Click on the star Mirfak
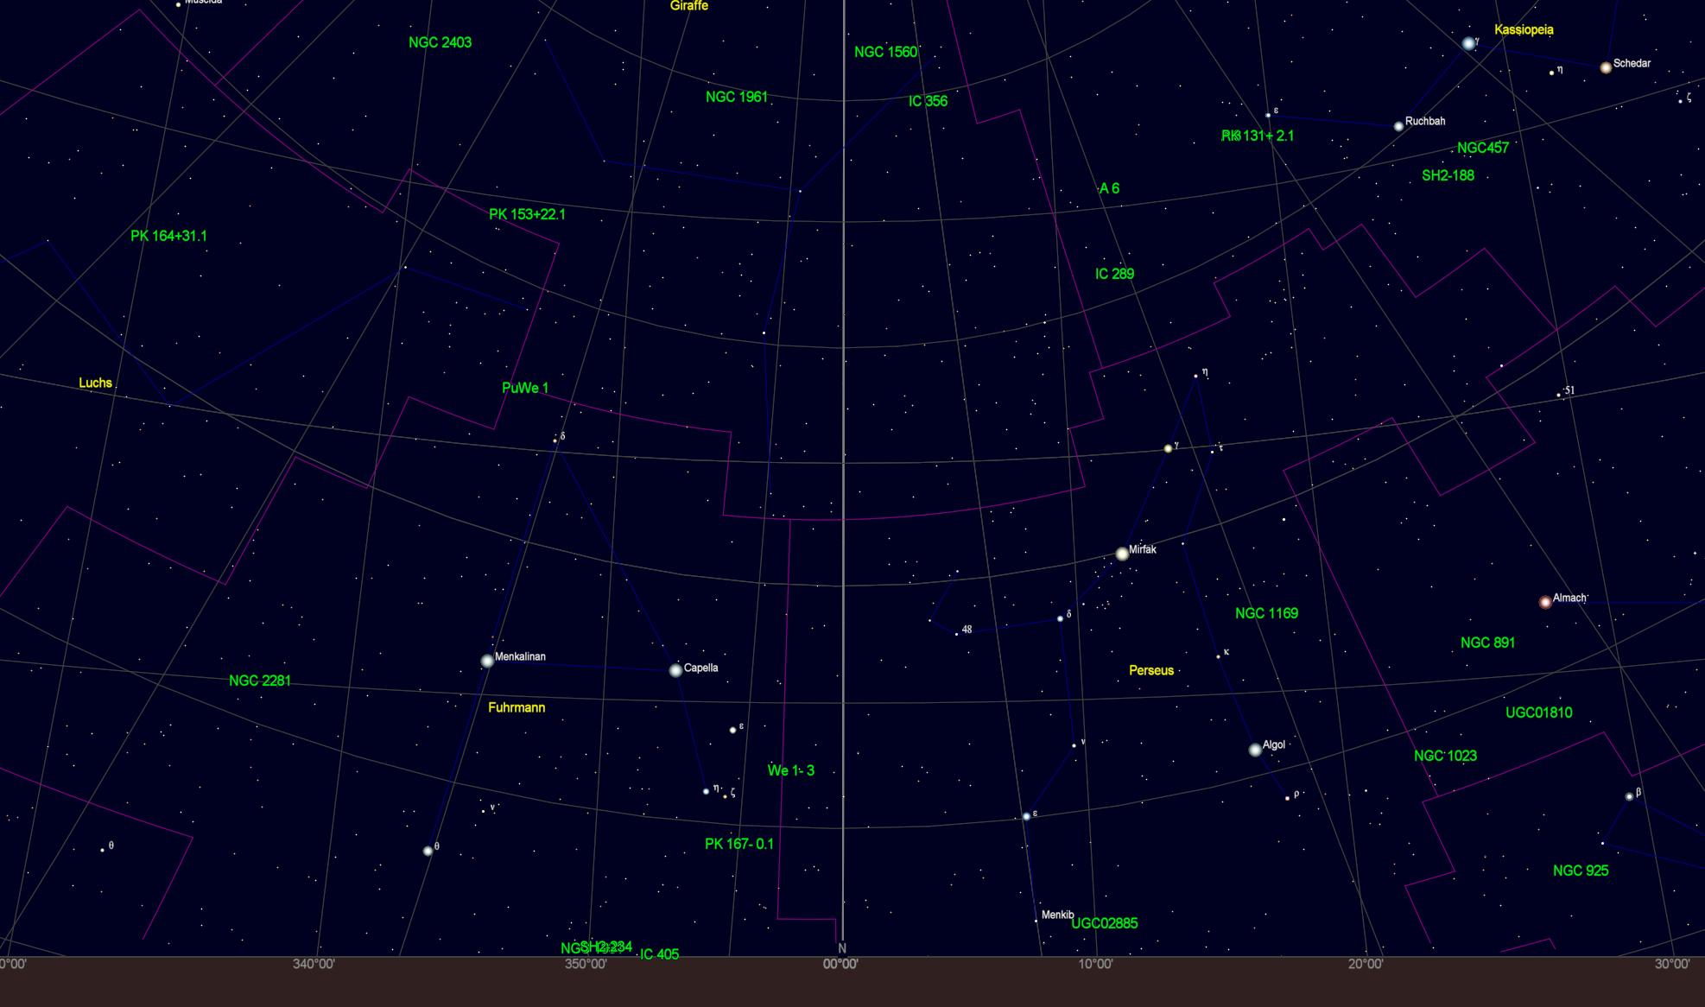Screen dimensions: 1705x1007 pyautogui.click(x=1122, y=554)
